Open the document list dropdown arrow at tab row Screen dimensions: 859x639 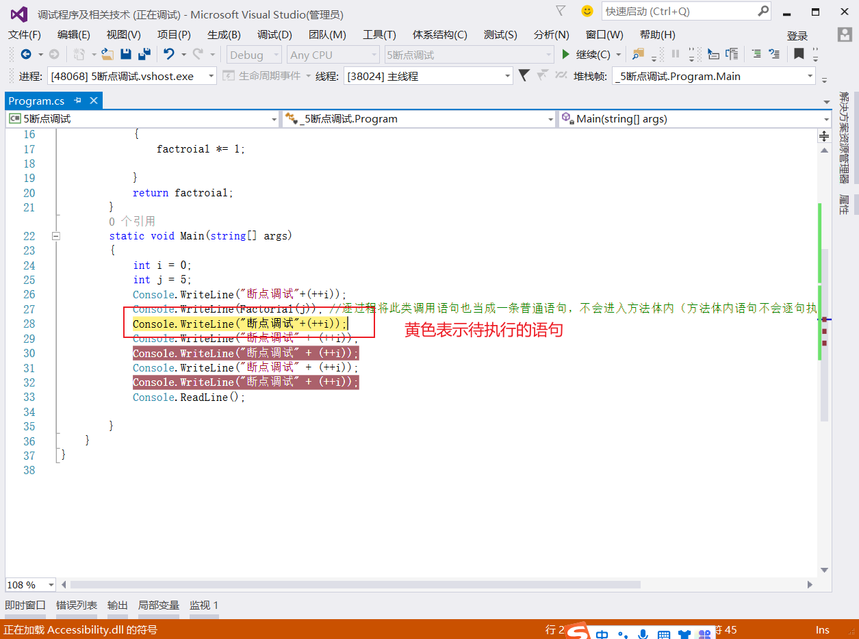(826, 102)
